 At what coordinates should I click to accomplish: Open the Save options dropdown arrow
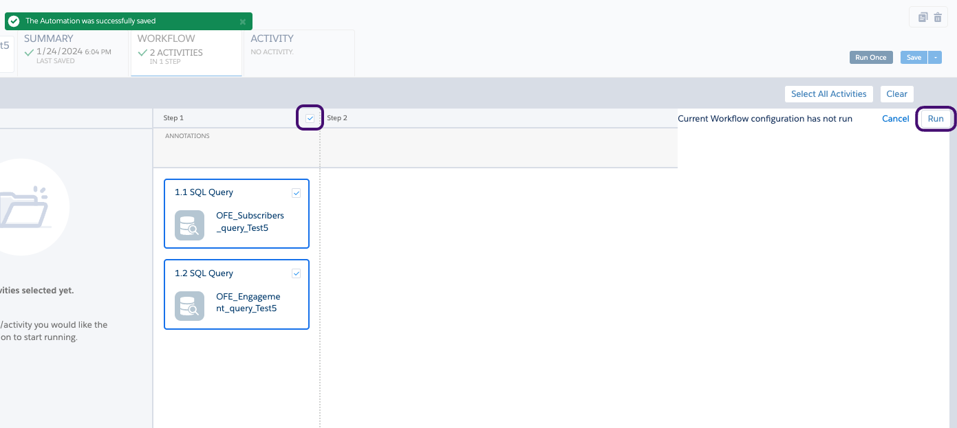pyautogui.click(x=934, y=57)
